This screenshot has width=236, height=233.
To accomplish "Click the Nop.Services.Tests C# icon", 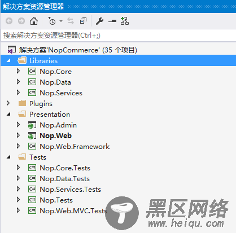I will (x=32, y=189).
